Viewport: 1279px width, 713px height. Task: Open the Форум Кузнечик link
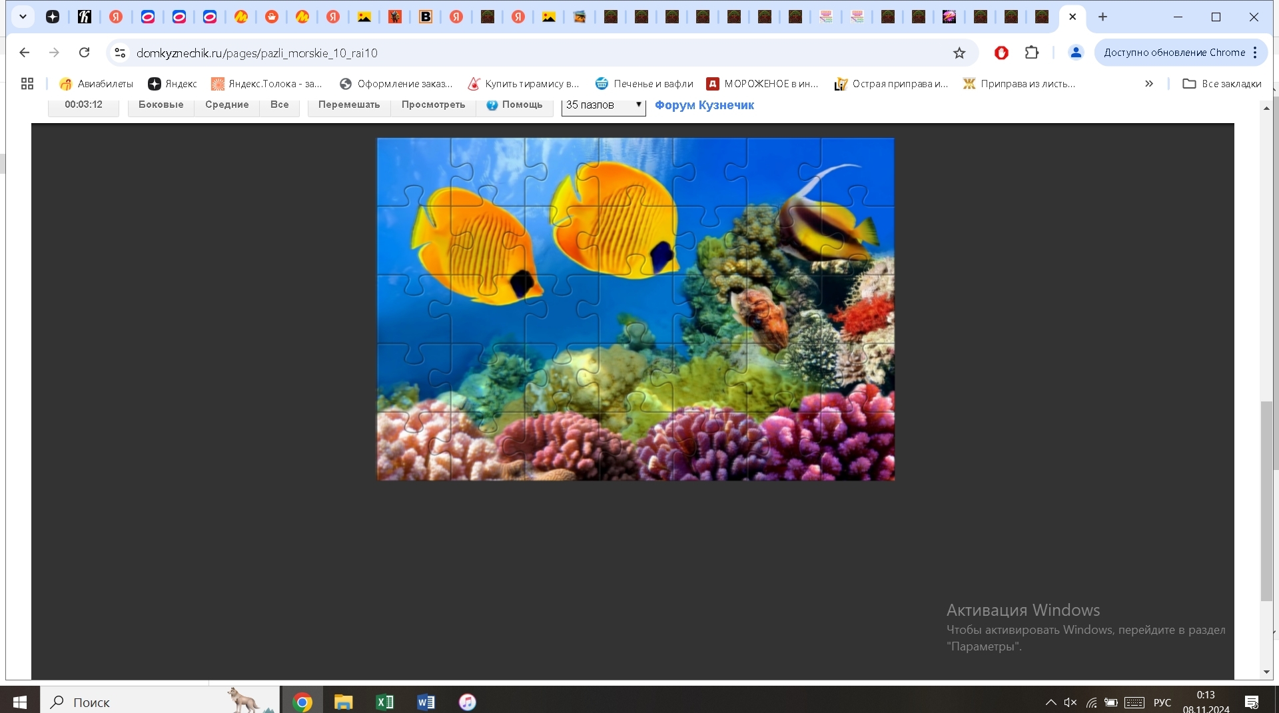point(704,105)
